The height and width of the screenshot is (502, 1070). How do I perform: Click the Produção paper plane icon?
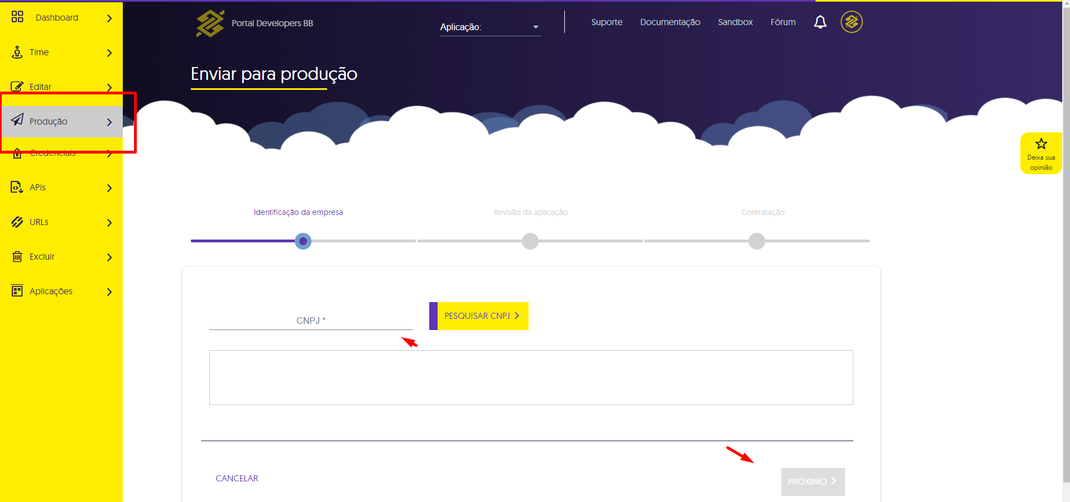(x=17, y=119)
